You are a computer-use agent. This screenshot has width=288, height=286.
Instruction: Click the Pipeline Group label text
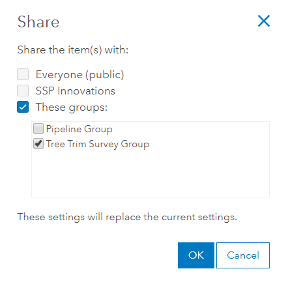79,129
